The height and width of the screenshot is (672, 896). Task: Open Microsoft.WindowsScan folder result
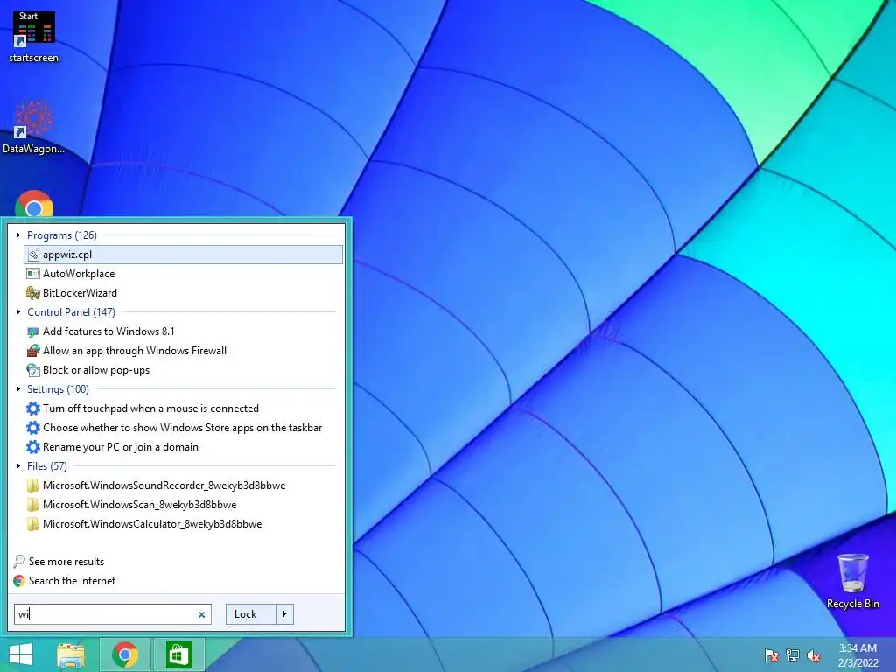pyautogui.click(x=184, y=505)
